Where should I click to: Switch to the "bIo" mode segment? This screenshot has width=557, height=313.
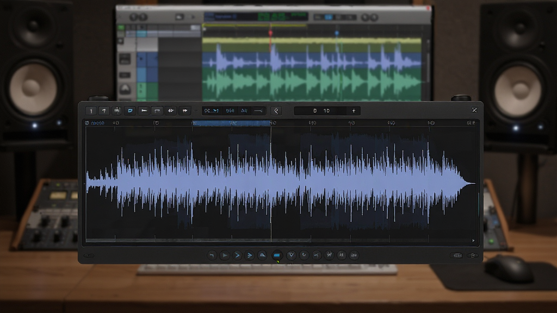coord(230,111)
